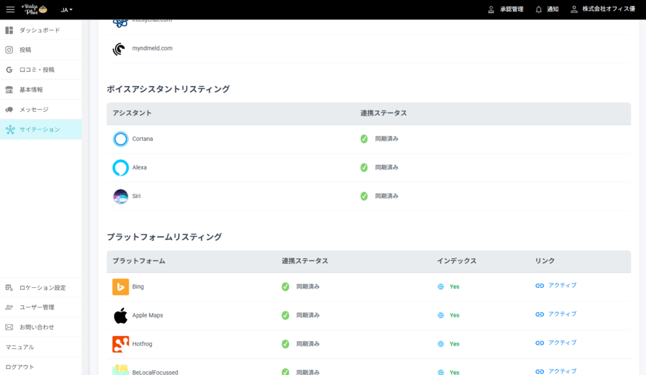Open 投稿 from the sidebar

25,50
